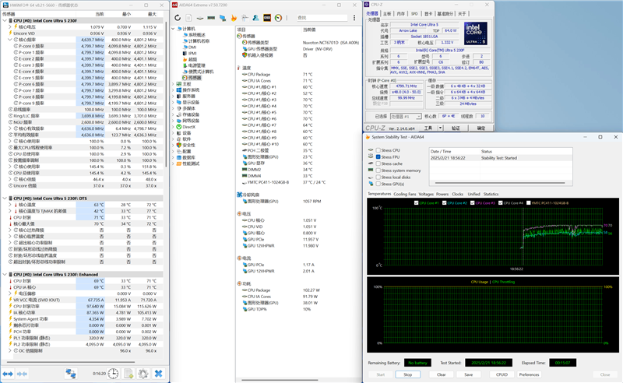Open the CPU-Z 工具 dropdown arrow
Viewport: 623px width, 383px height.
tap(440, 128)
